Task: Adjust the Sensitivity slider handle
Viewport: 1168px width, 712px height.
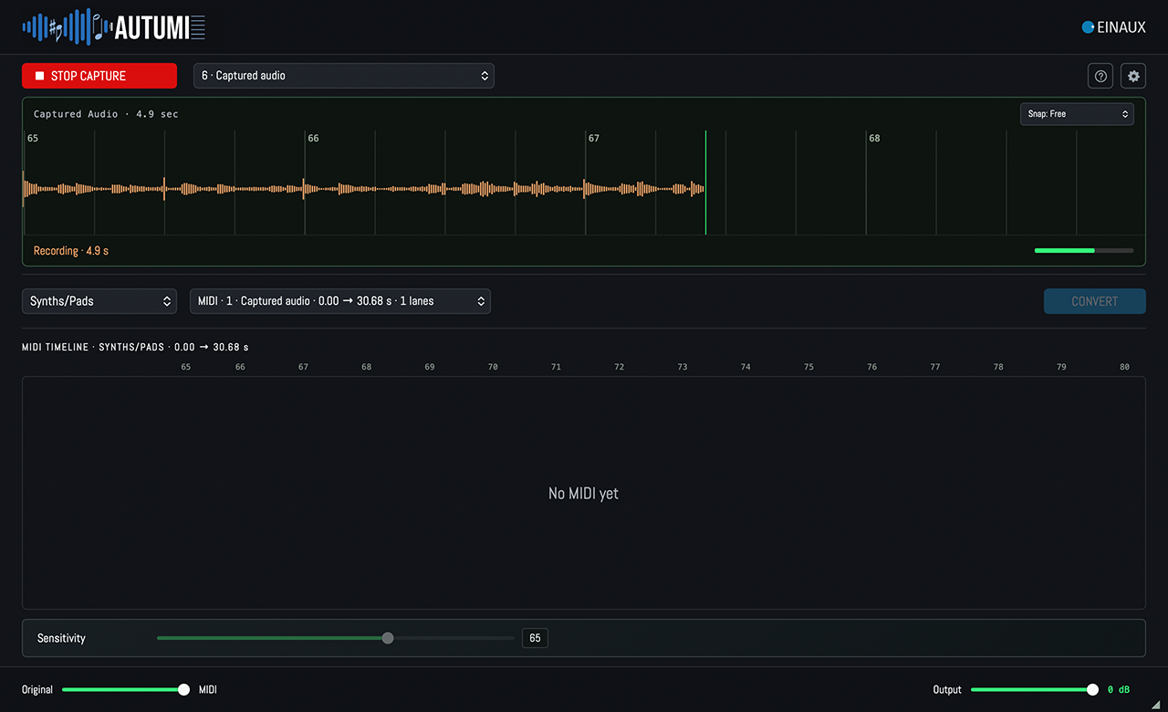Action: coord(388,638)
